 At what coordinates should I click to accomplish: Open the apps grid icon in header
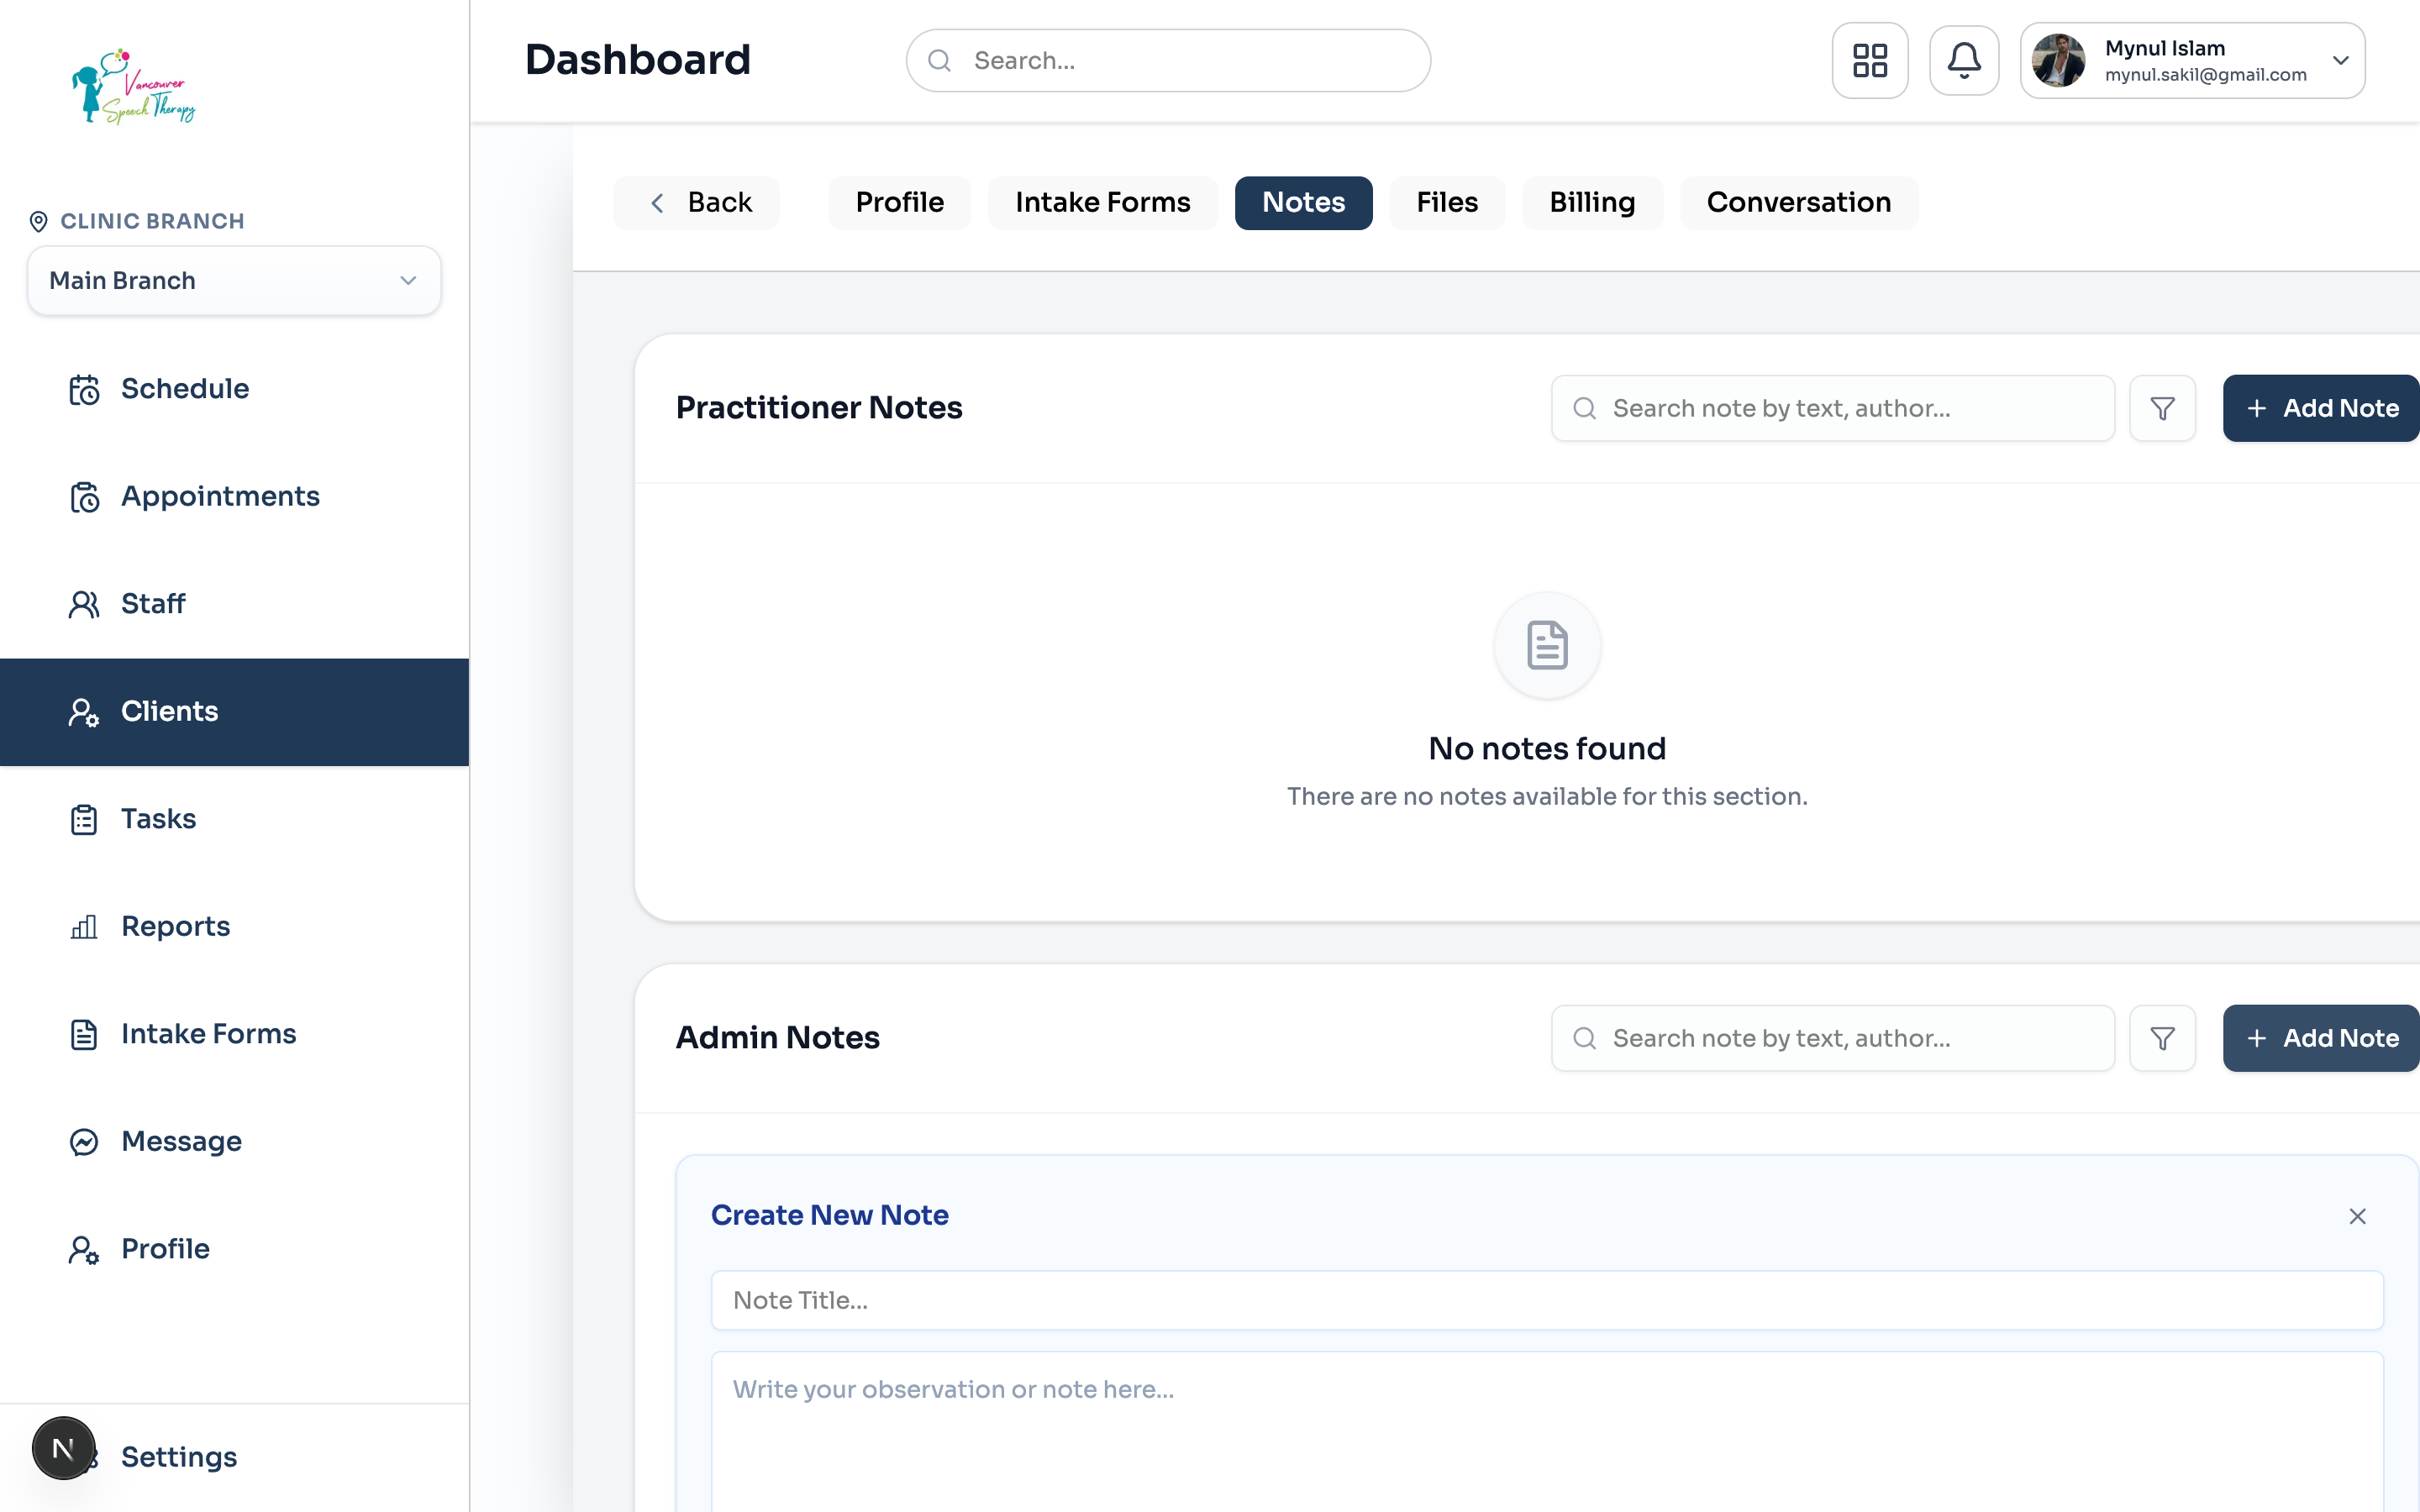point(1869,60)
